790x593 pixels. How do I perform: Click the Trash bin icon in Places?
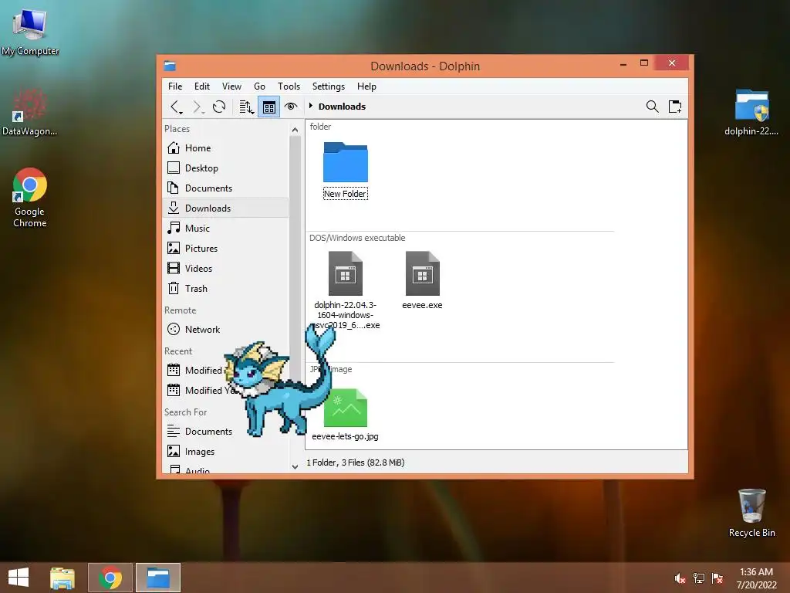click(x=174, y=289)
